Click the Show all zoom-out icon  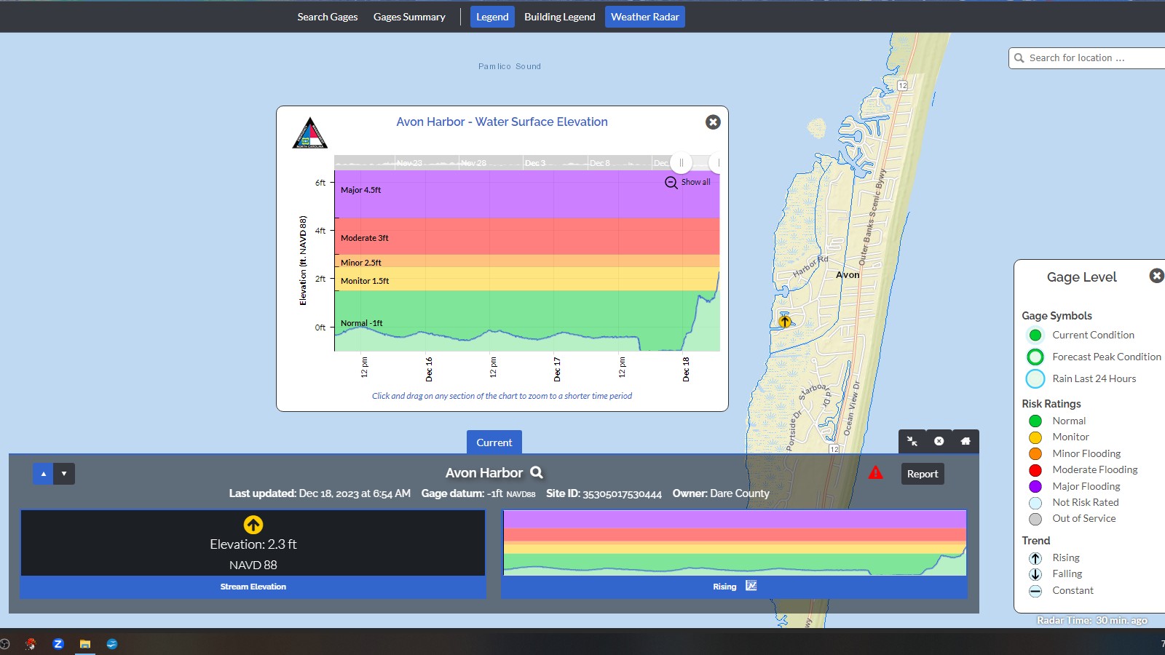pyautogui.click(x=671, y=183)
